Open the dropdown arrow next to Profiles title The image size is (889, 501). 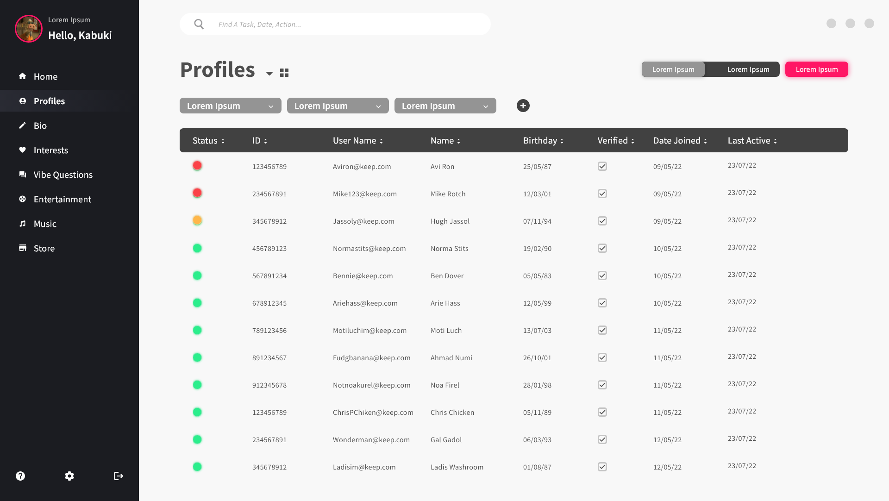[269, 73]
